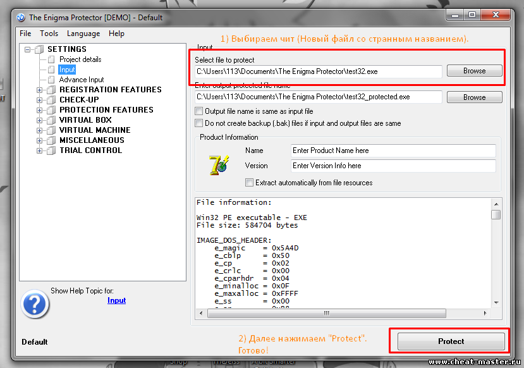
Task: Click the blue help question mark icon
Action: click(x=35, y=304)
